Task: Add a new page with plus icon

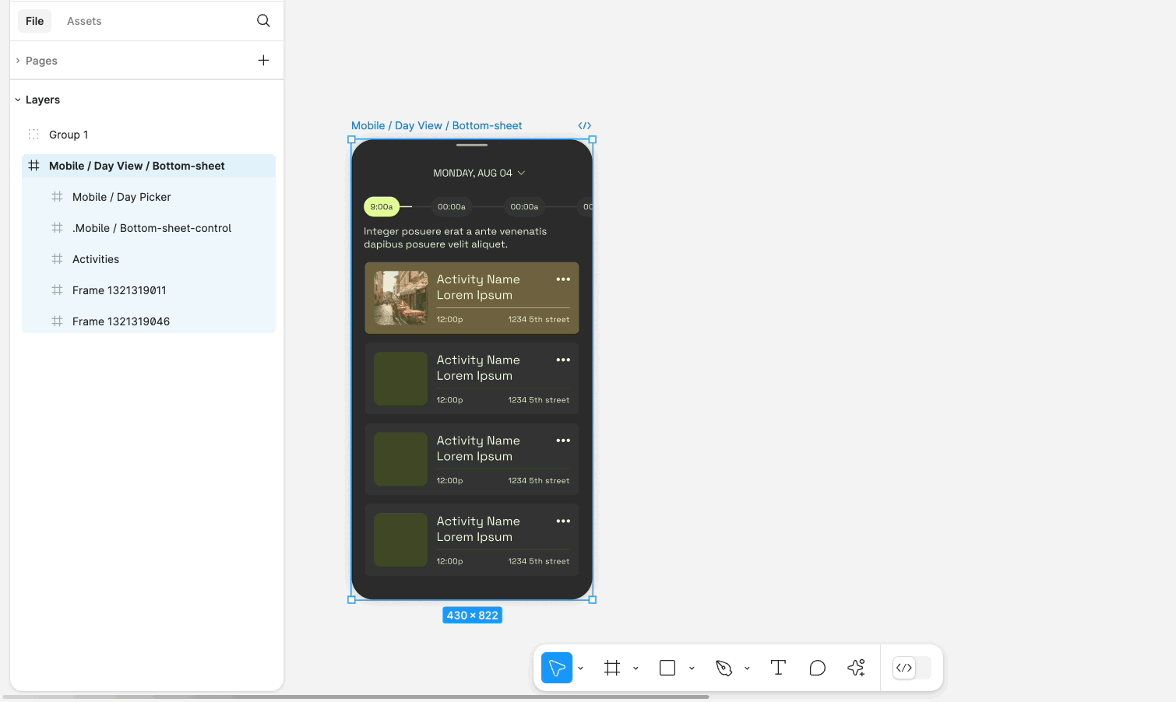Action: point(263,61)
